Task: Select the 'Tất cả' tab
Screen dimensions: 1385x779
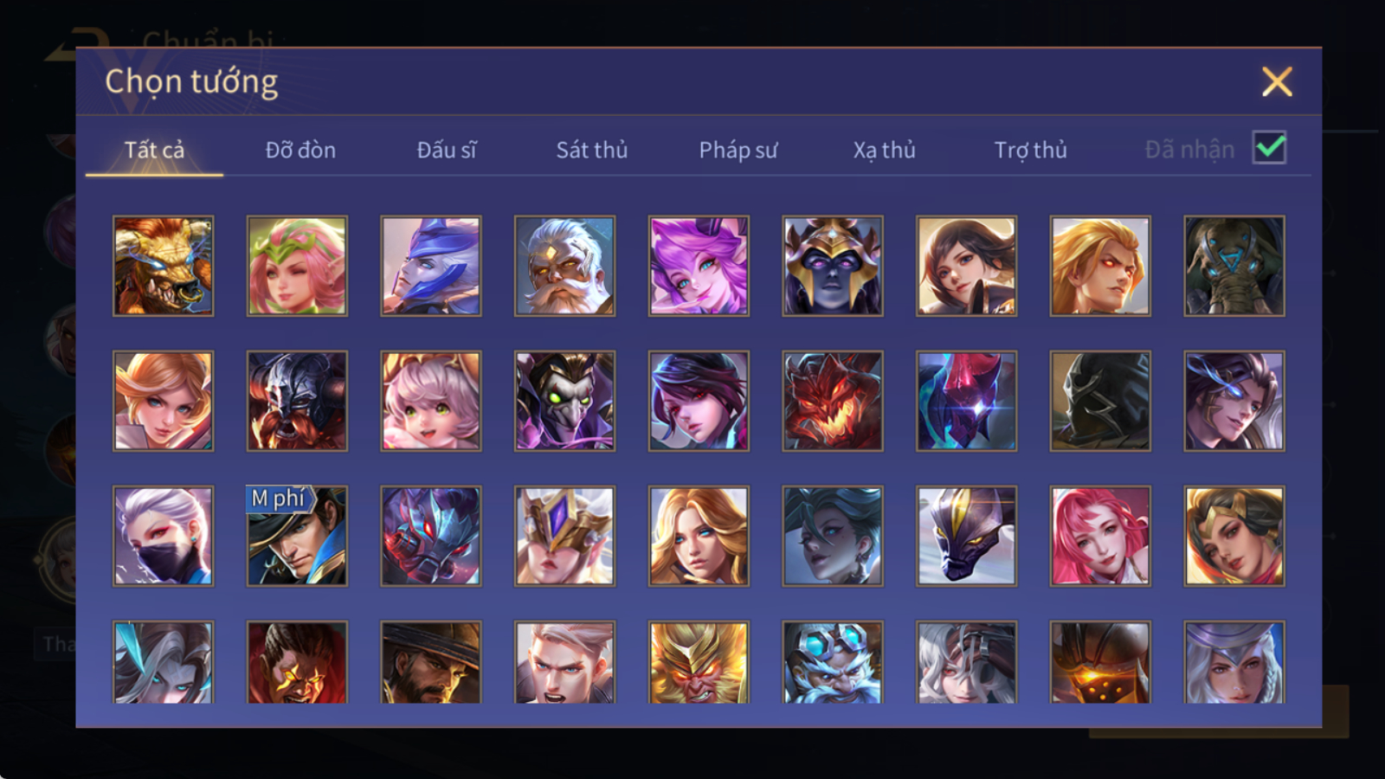Action: click(x=154, y=150)
